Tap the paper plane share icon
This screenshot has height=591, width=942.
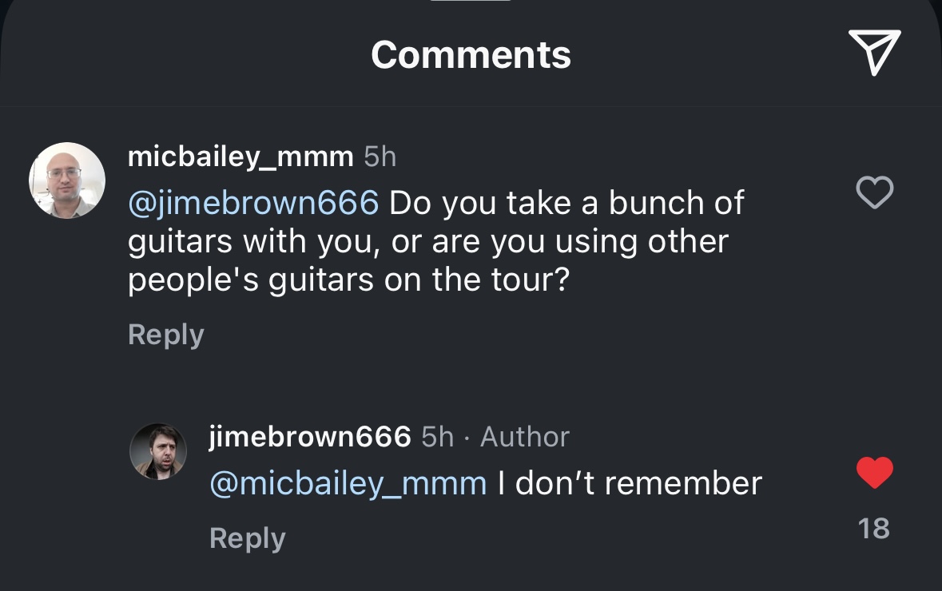pyautogui.click(x=874, y=53)
